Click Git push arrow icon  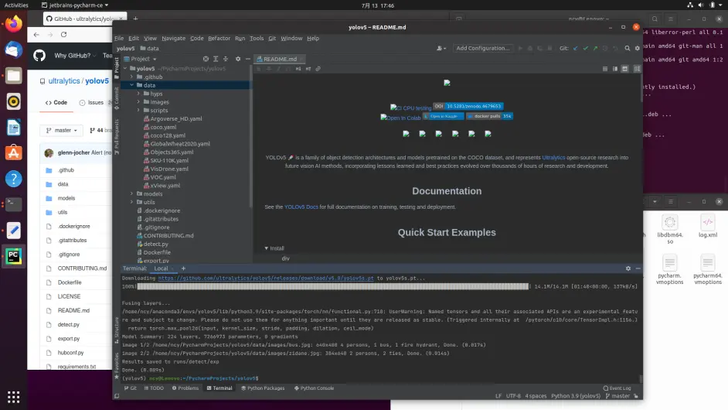(595, 48)
